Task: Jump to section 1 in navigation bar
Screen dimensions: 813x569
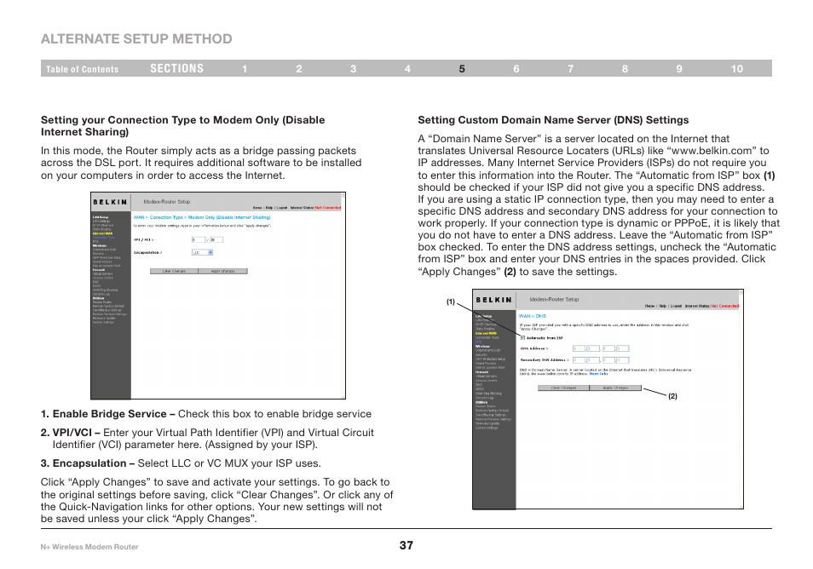Action: point(245,68)
